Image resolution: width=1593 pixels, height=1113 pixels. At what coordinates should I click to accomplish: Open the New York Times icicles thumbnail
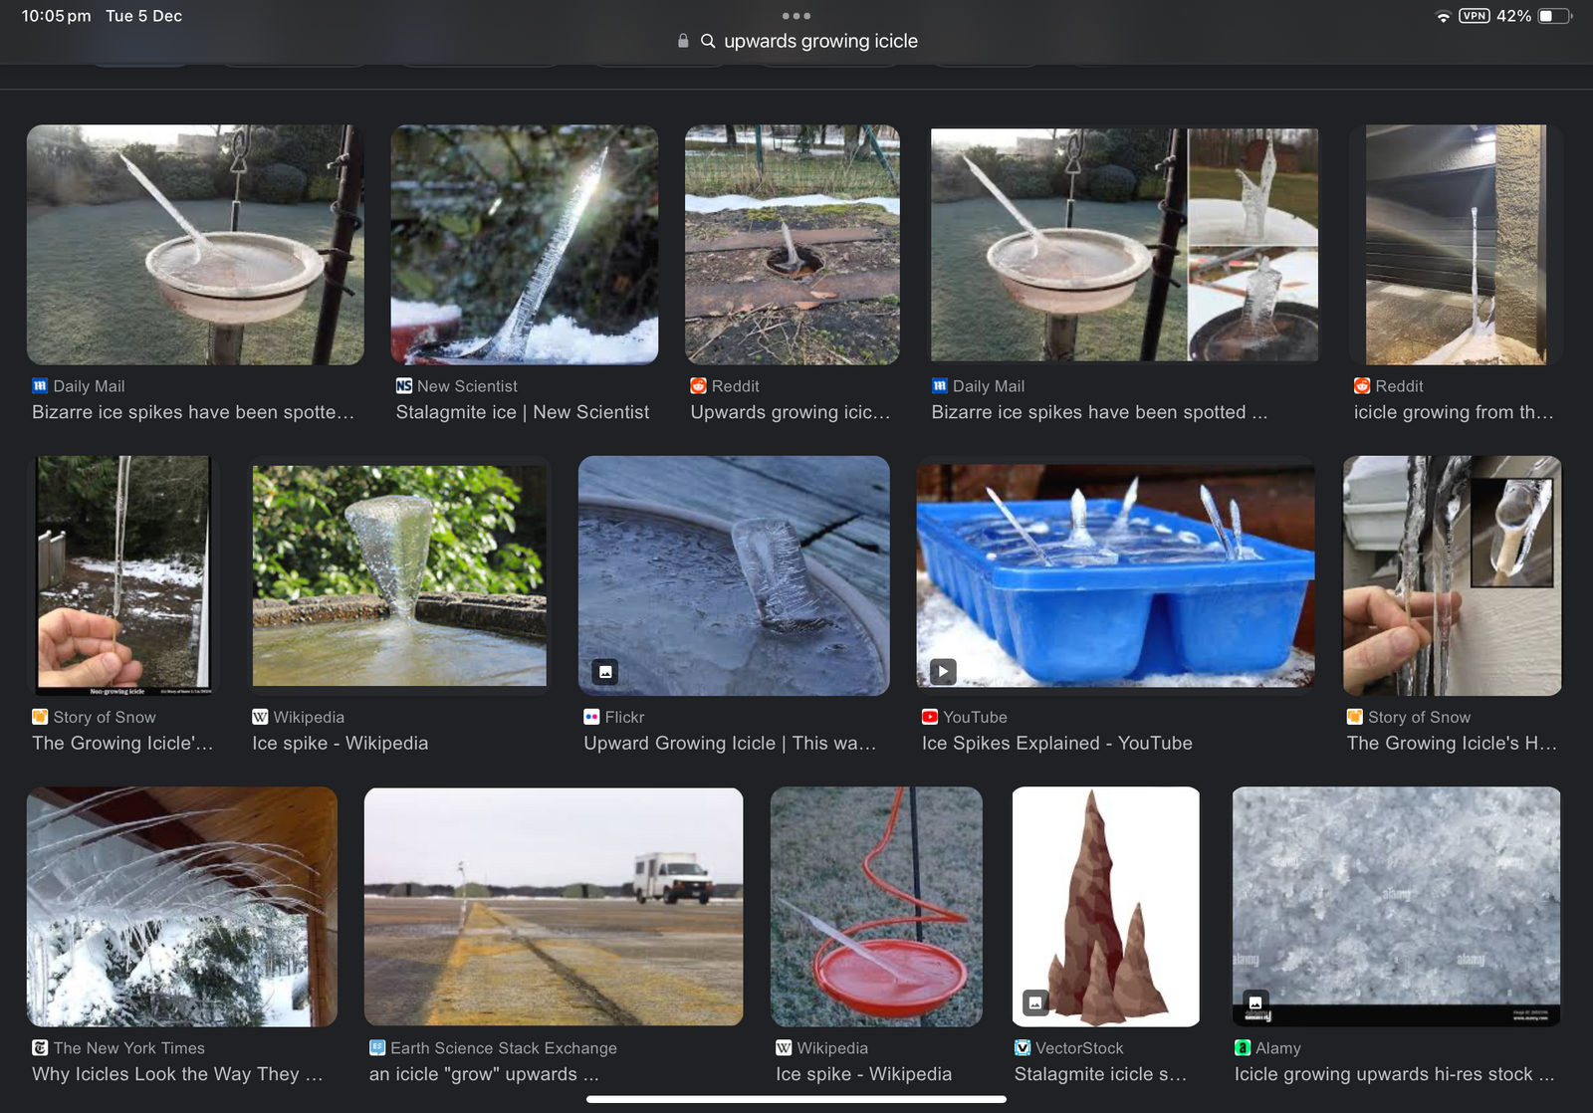coord(182,906)
